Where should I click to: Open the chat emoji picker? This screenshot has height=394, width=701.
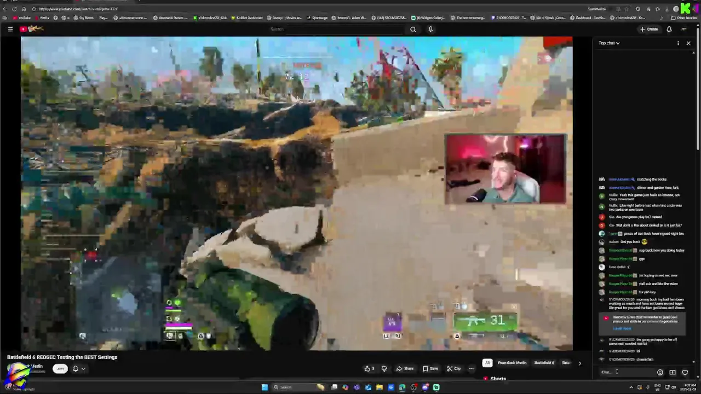tap(660, 372)
